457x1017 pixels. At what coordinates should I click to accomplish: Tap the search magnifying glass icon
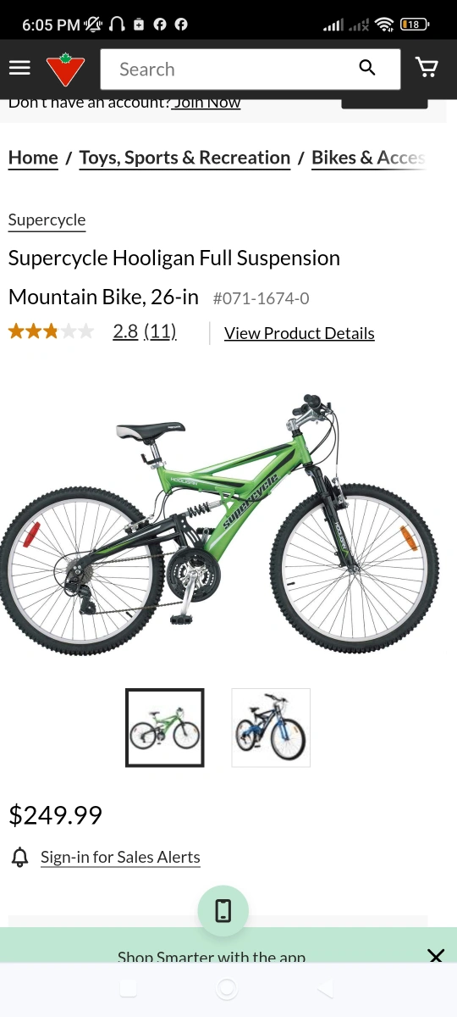point(367,68)
